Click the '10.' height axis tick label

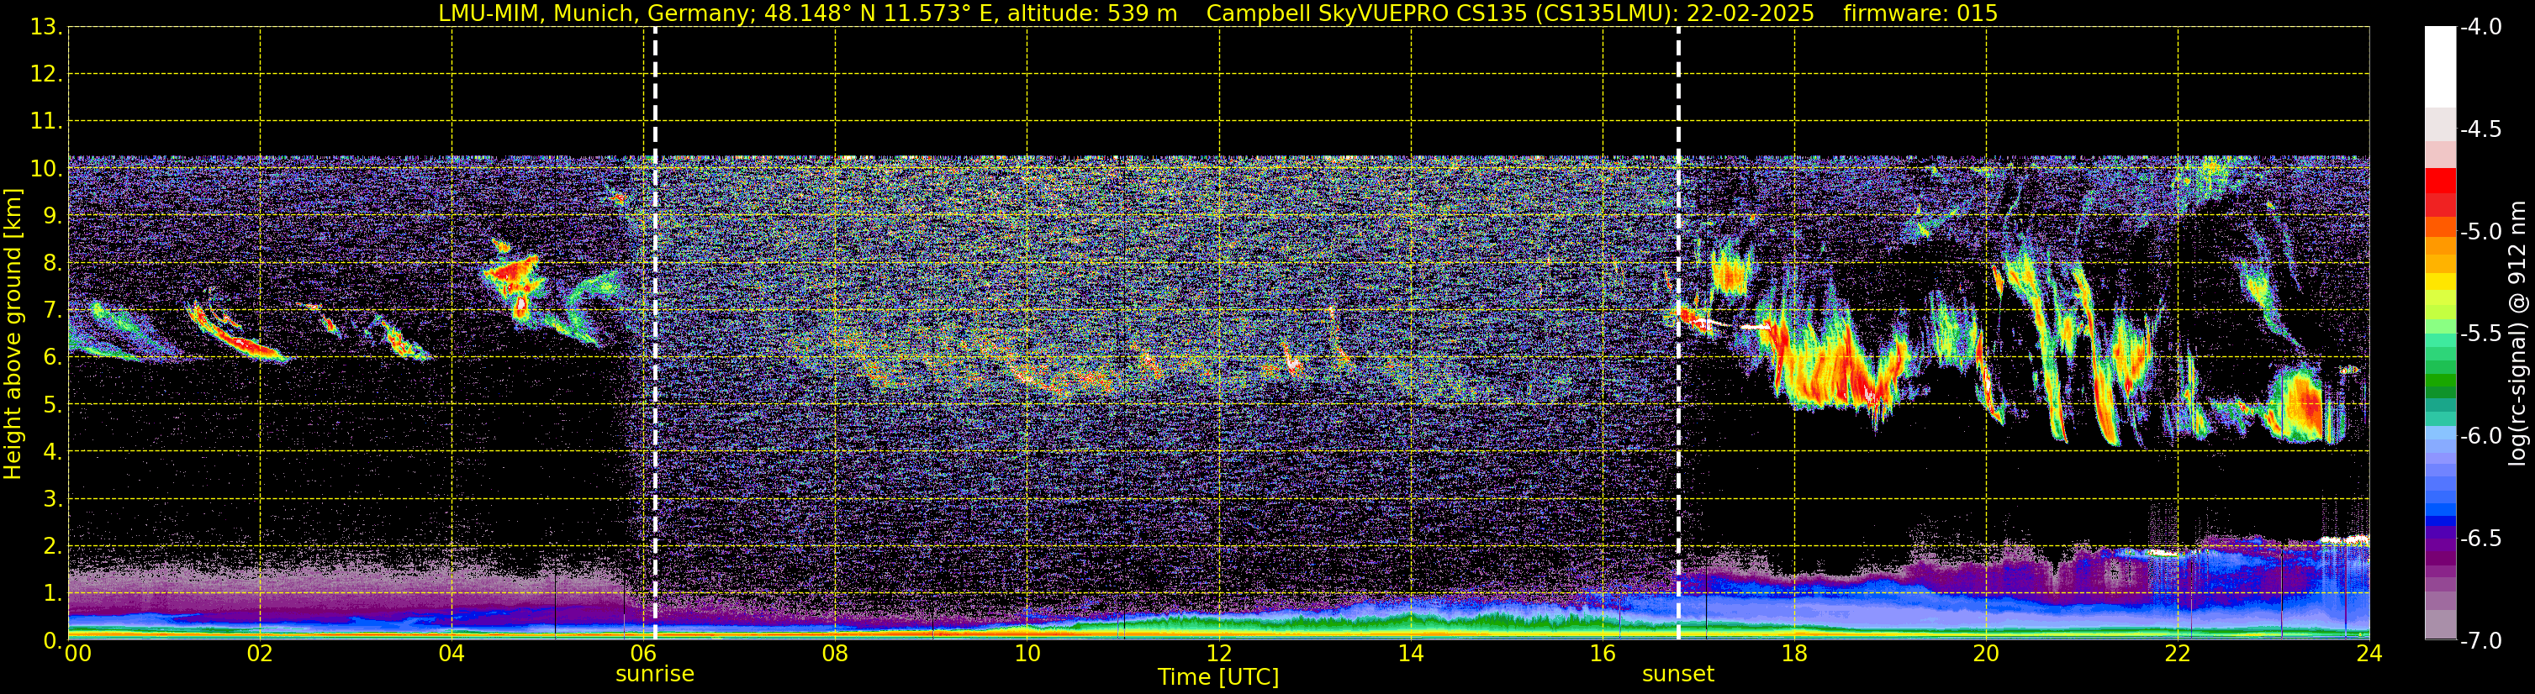(46, 169)
